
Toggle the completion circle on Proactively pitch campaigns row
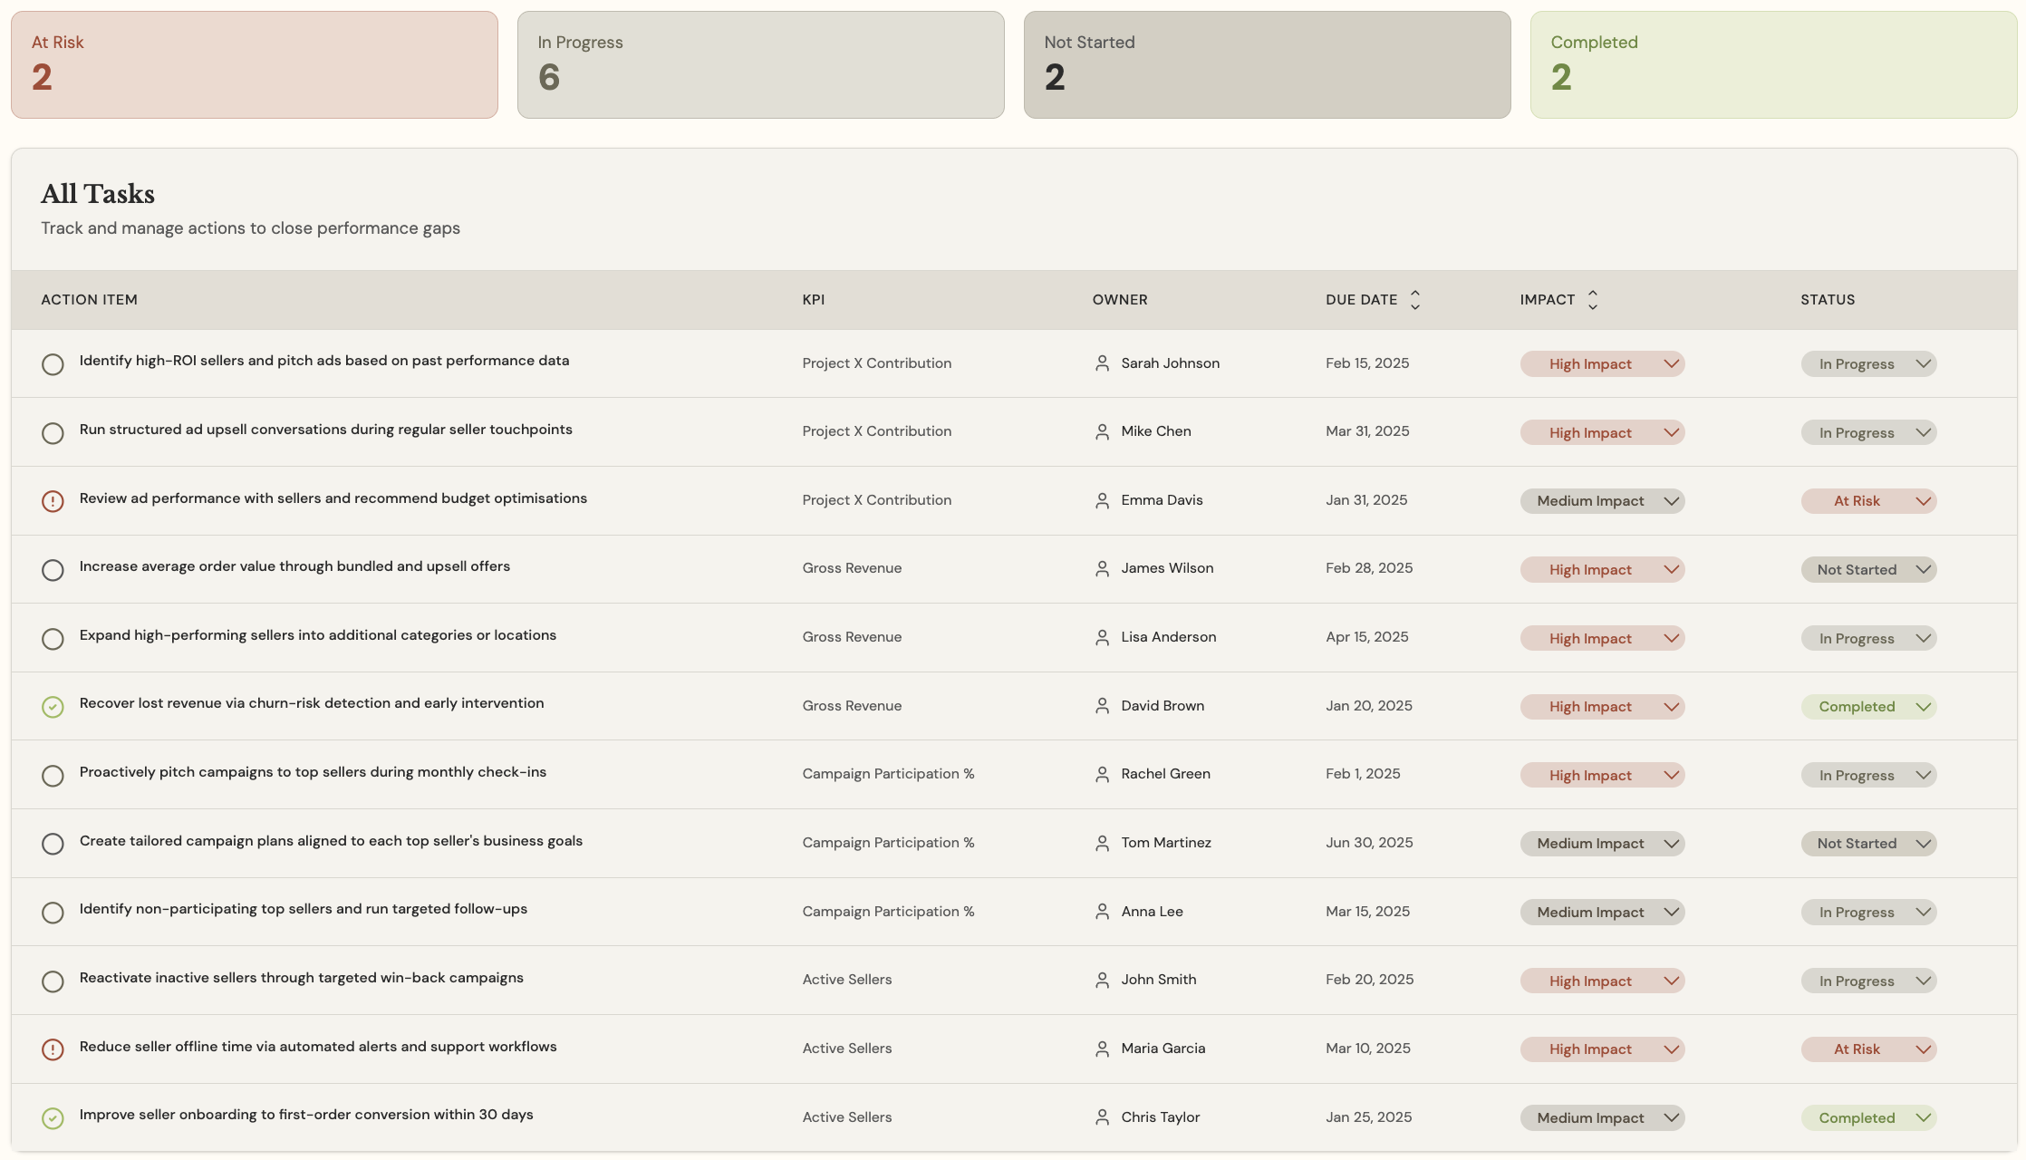click(53, 776)
